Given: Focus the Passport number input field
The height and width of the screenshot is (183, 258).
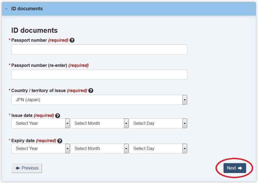Looking at the screenshot, I should tap(99, 49).
